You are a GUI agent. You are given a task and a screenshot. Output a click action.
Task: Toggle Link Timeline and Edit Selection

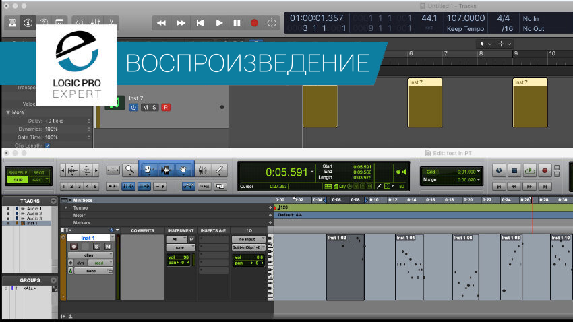pyautogui.click(x=128, y=186)
